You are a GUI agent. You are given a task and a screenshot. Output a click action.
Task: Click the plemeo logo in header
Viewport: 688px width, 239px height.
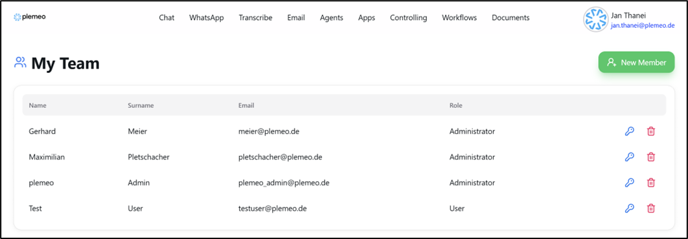tap(29, 17)
